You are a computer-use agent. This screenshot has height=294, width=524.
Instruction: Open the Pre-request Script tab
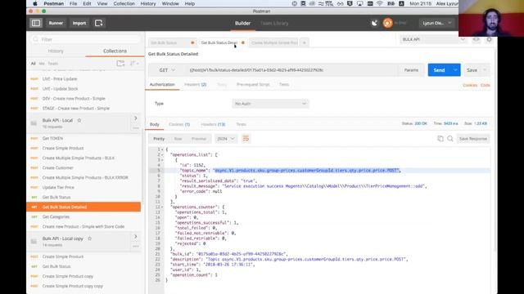tap(253, 84)
